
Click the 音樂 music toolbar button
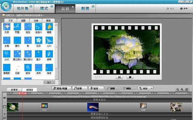[x=80, y=88]
